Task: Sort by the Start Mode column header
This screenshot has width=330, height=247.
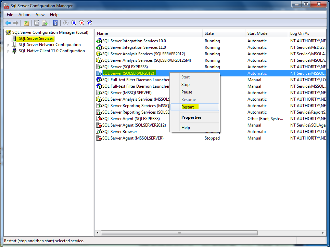Action: 266,33
